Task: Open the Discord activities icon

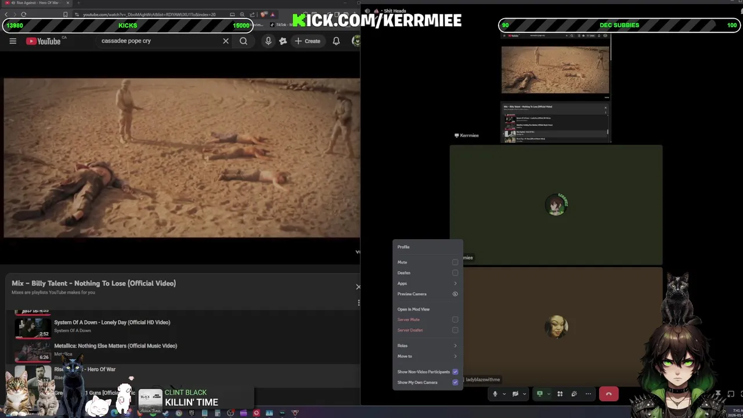Action: (x=560, y=394)
